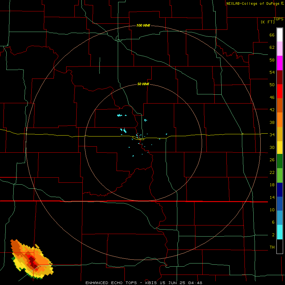This screenshot has width=285, height=285.
Task: Click the 'TH' threshold legend label
Action: (272, 247)
